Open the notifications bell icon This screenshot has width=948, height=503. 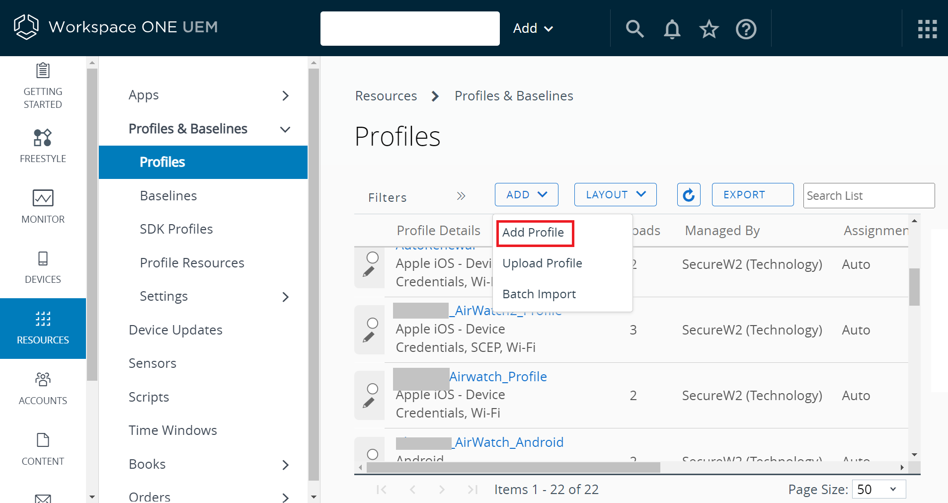[x=672, y=29]
